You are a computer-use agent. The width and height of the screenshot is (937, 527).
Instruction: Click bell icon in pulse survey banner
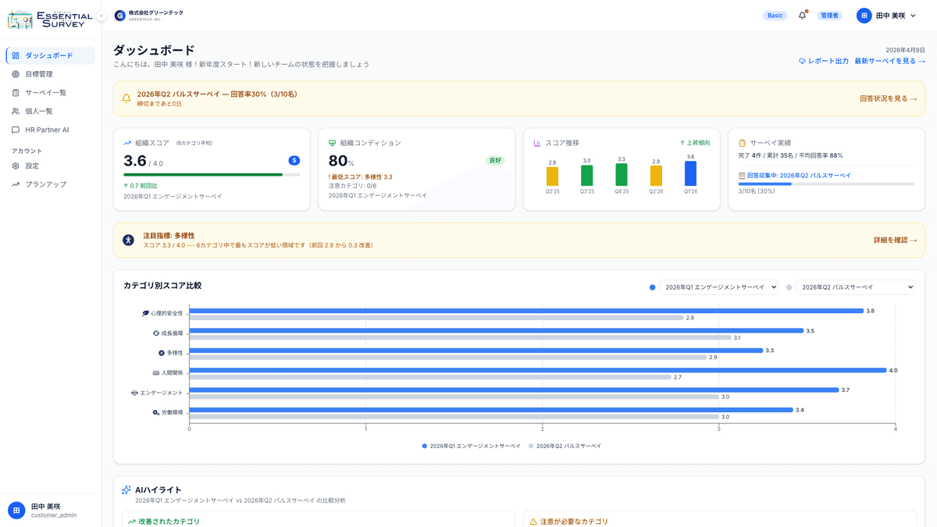126,98
